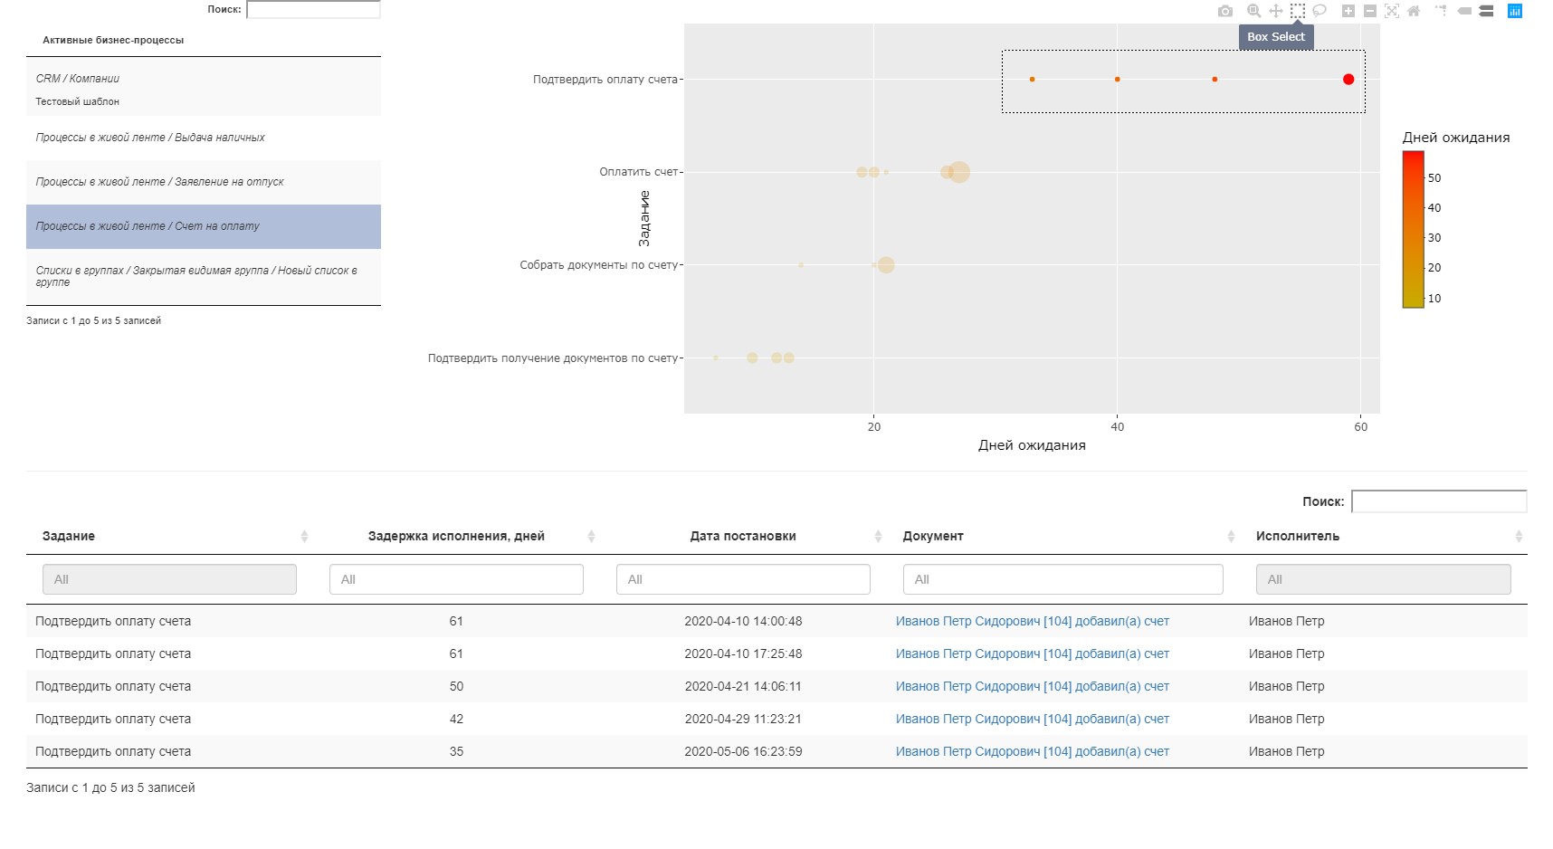This screenshot has width=1553, height=849.
Task: Enable compare data on hover mode
Action: point(1486,11)
